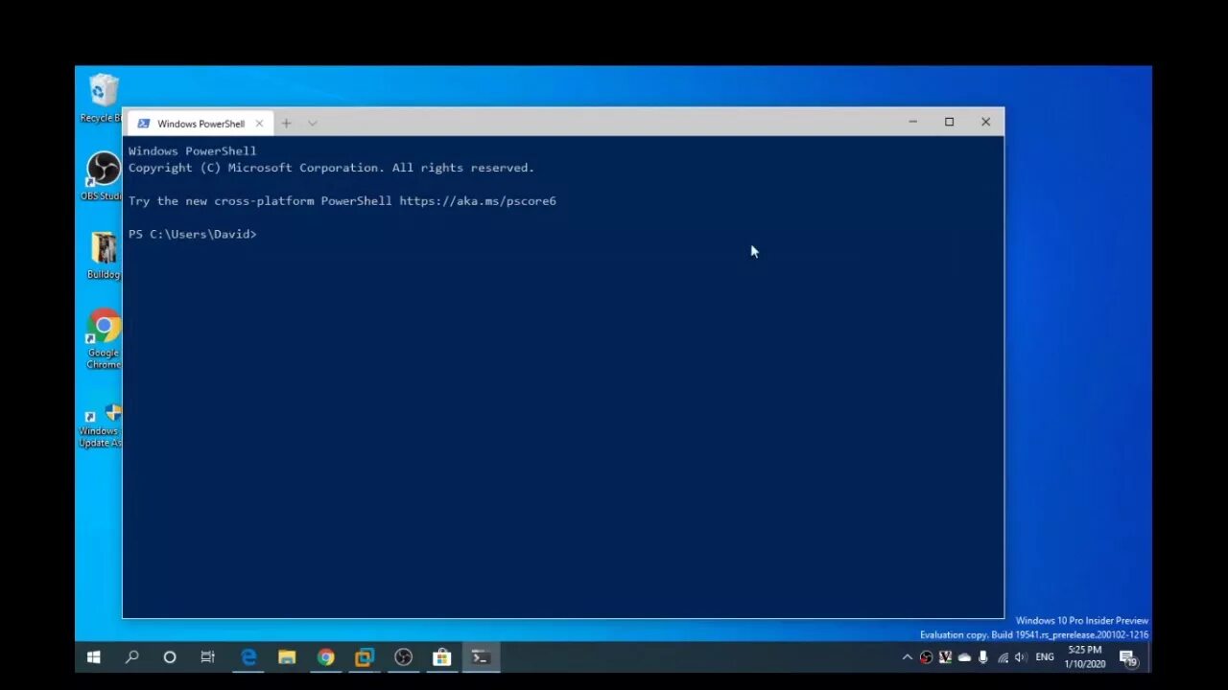Click the 'Copyright (C) Microsoft Corporation' line
This screenshot has height=690, width=1228.
pyautogui.click(x=331, y=168)
